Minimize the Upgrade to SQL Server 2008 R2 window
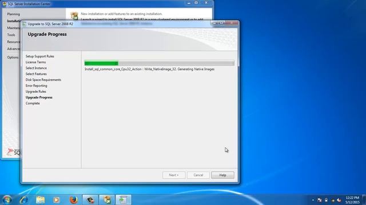The image size is (366, 205). [214, 23]
